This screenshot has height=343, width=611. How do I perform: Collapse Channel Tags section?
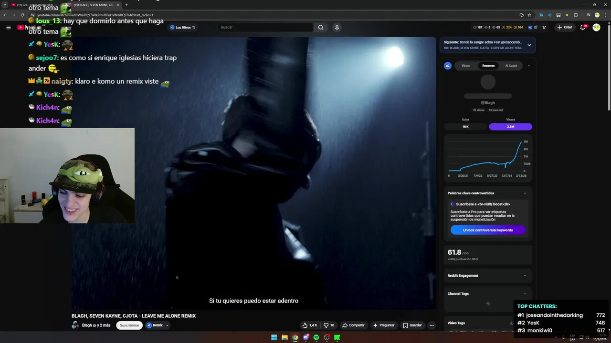tap(525, 293)
